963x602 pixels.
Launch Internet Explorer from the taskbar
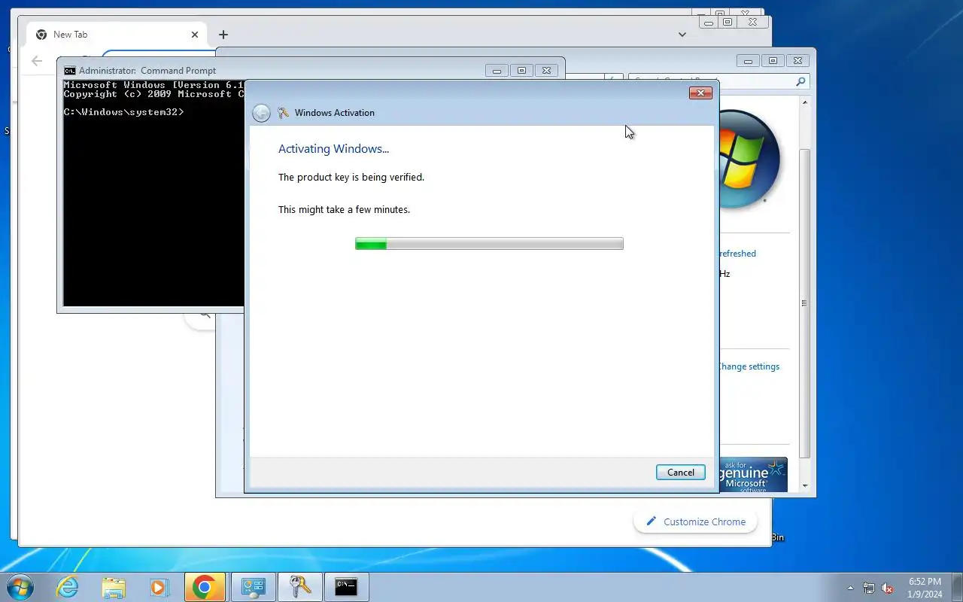(68, 587)
